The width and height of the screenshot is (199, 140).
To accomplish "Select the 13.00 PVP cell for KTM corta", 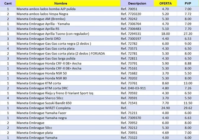I will (188, 83).
